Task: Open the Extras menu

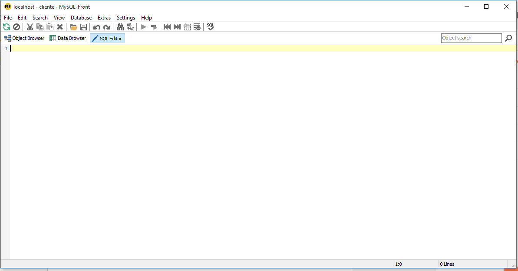Action: click(104, 18)
